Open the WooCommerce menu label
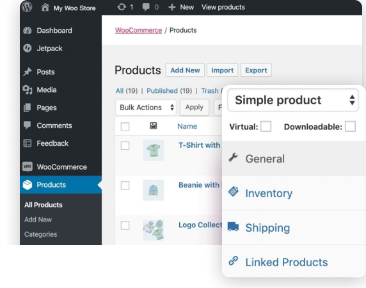Viewport: 366px width, 288px height. (62, 167)
